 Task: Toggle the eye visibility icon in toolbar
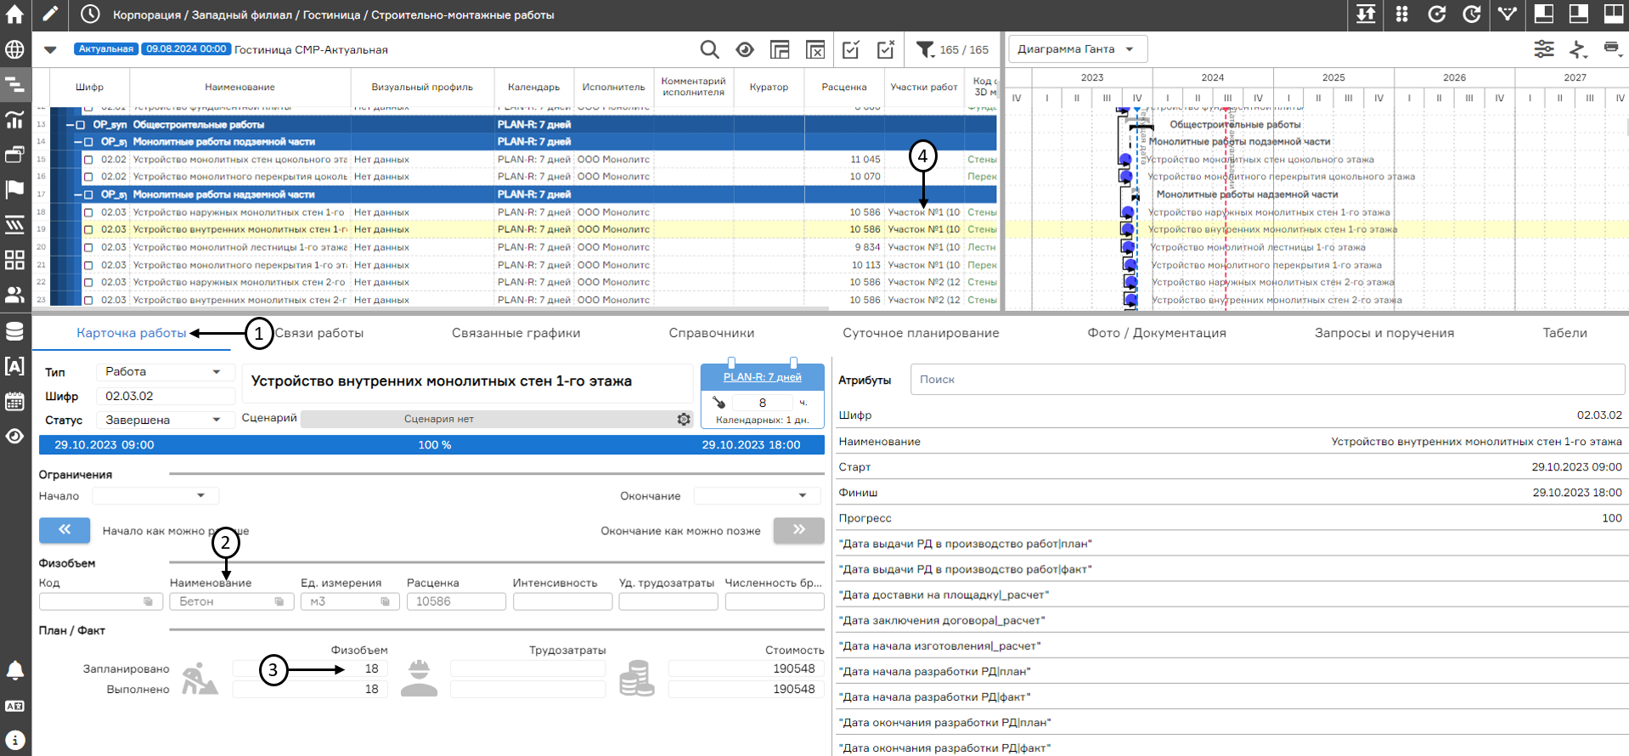click(745, 50)
